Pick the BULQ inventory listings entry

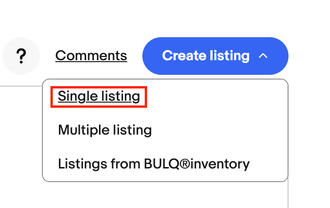153,164
